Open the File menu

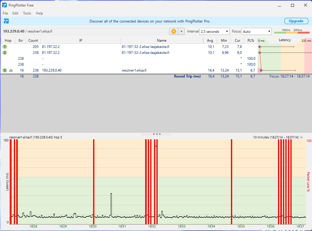5,13
